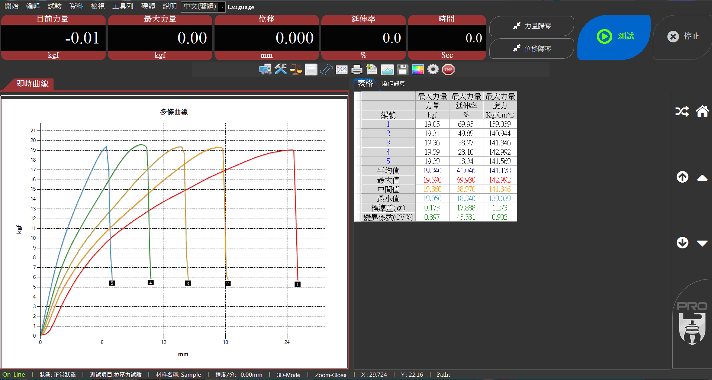
Task: Open the 試驗 menu
Action: pos(54,6)
